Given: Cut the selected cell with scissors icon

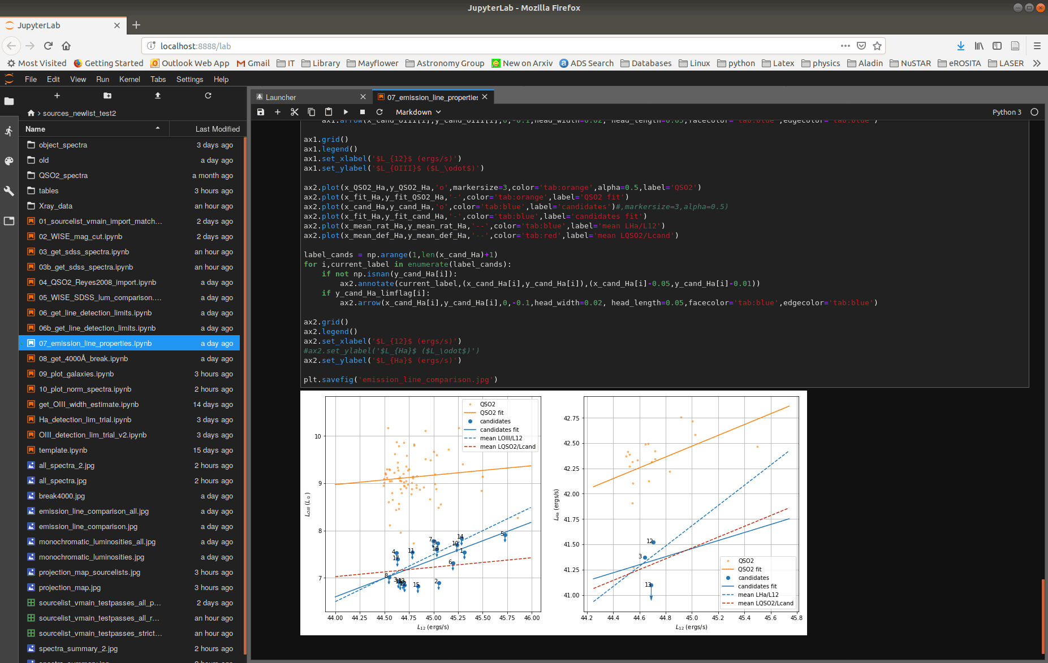Looking at the screenshot, I should (x=295, y=112).
